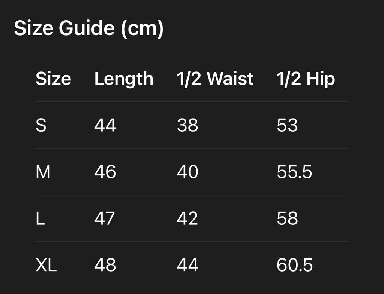
Task: Select the L size row label
Action: [x=40, y=219]
